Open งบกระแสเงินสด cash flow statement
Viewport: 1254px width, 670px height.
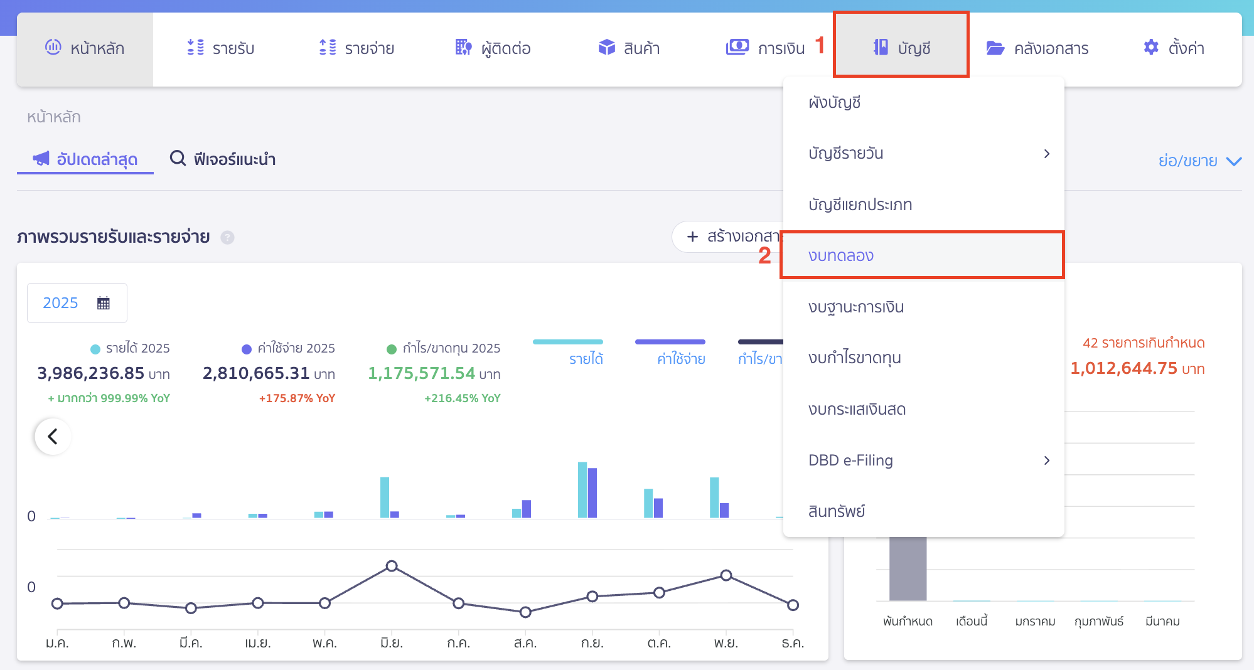click(858, 408)
